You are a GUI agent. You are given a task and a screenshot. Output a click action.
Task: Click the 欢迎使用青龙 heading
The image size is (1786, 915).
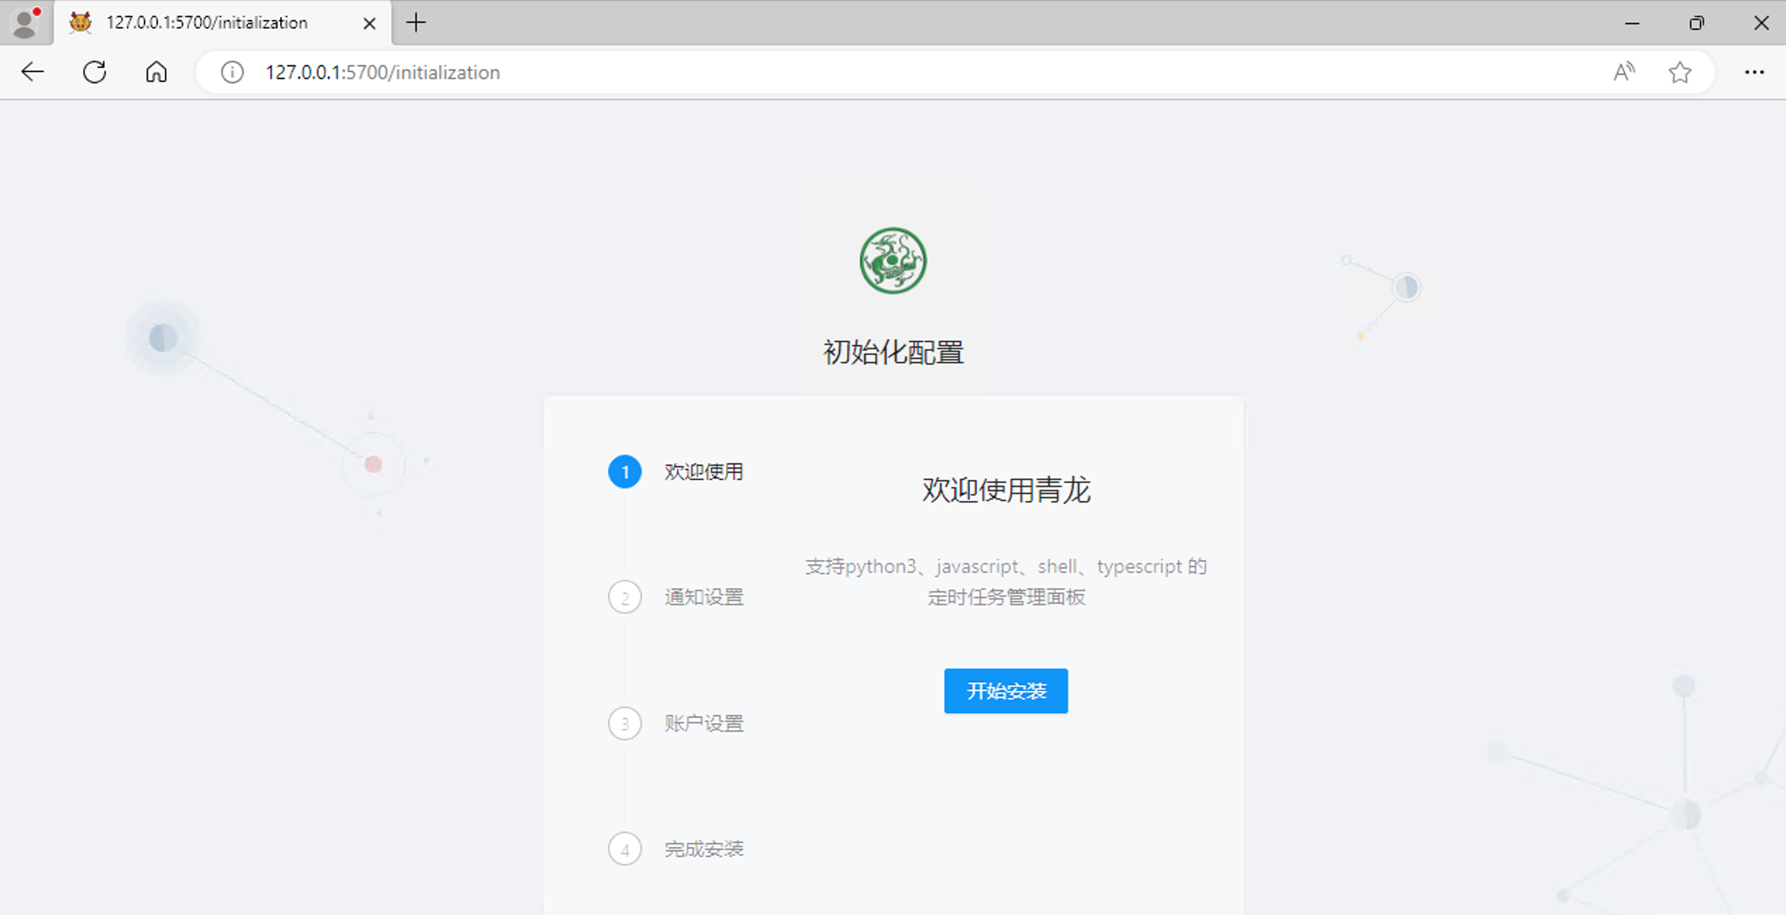pyautogui.click(x=1006, y=490)
